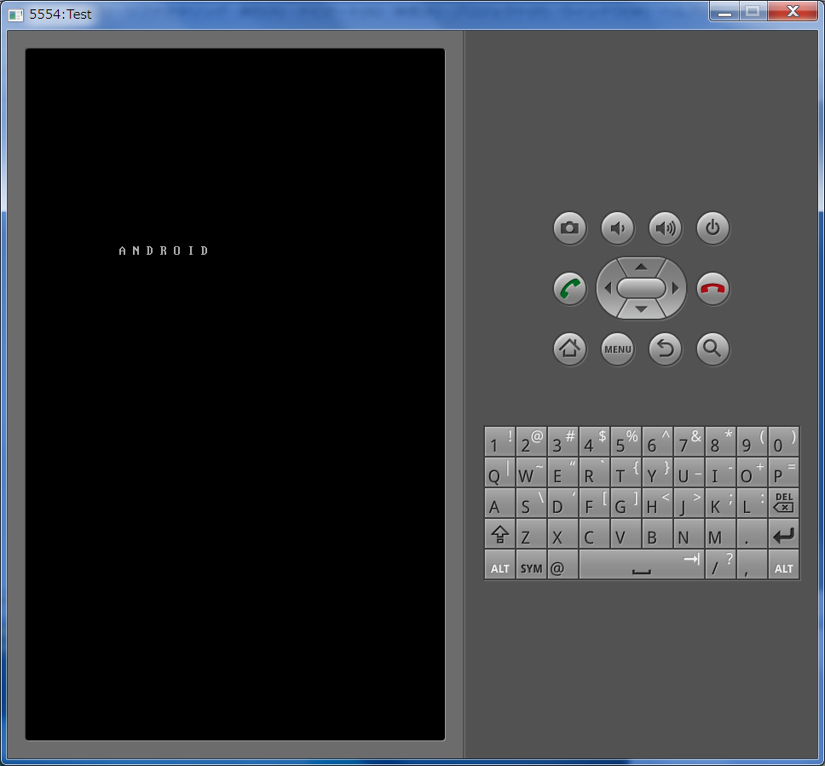Click the D-pad left arrow
Viewport: 825px width, 766px height.
click(x=608, y=288)
